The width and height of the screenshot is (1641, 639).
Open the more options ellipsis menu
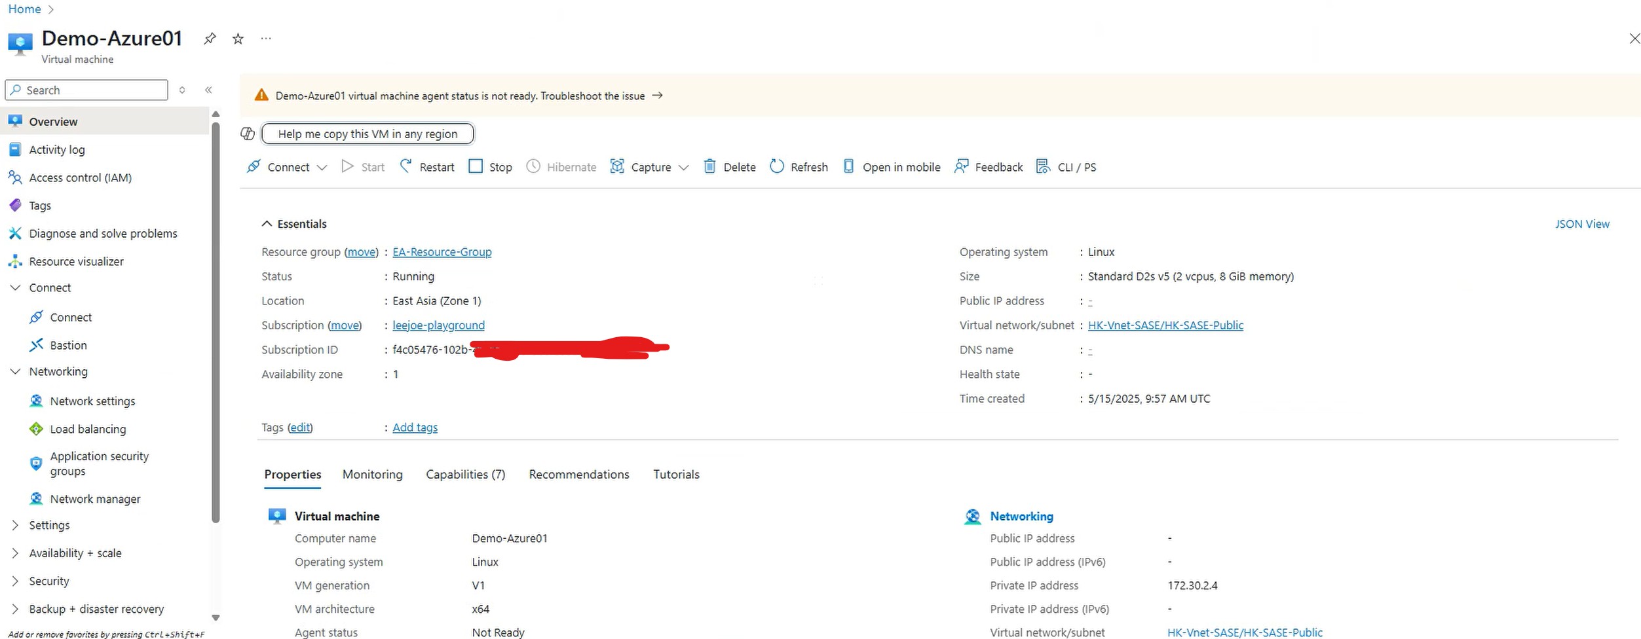266,39
